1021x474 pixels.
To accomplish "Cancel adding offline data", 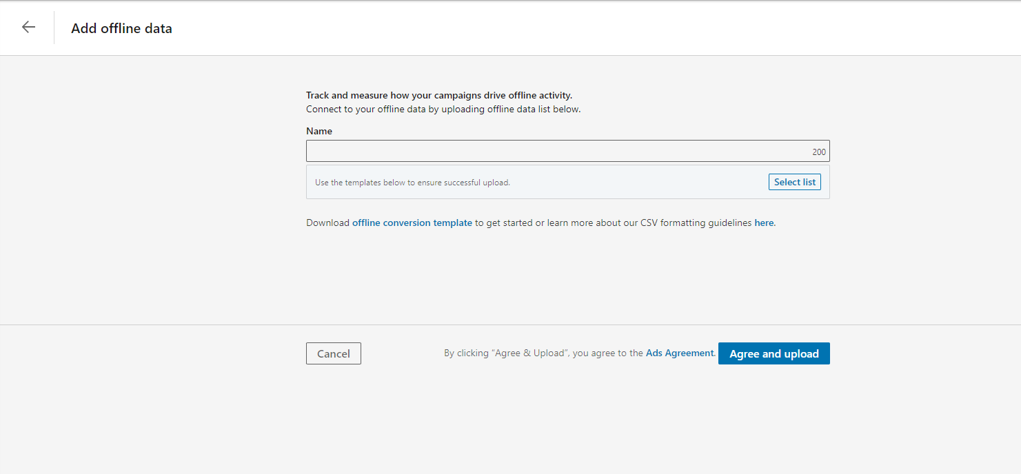I will [x=334, y=353].
